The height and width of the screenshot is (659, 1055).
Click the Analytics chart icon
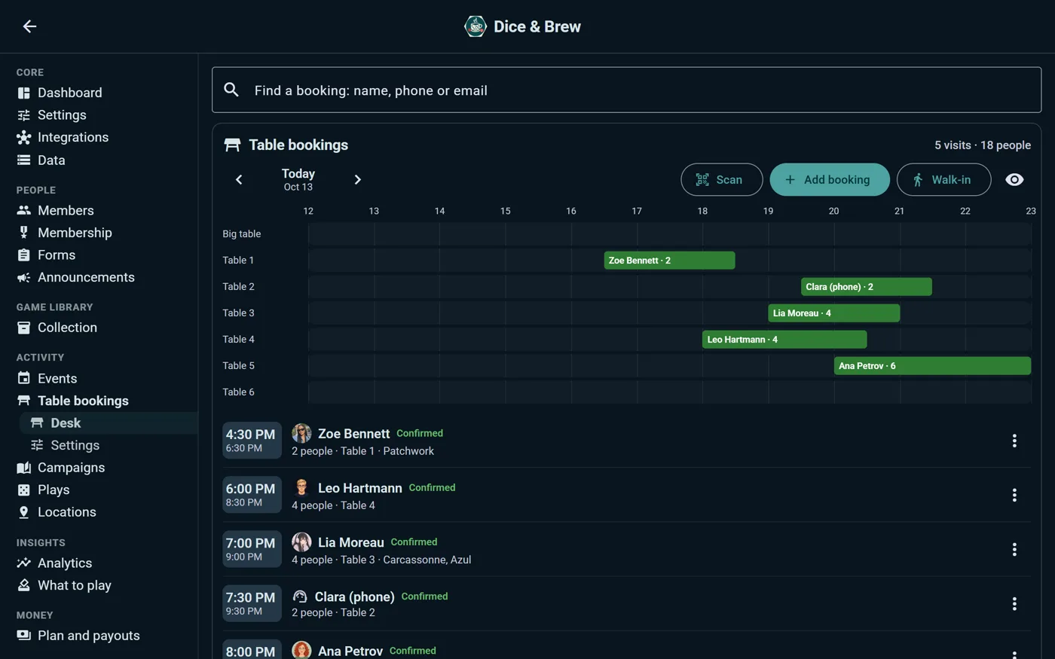pyautogui.click(x=24, y=563)
